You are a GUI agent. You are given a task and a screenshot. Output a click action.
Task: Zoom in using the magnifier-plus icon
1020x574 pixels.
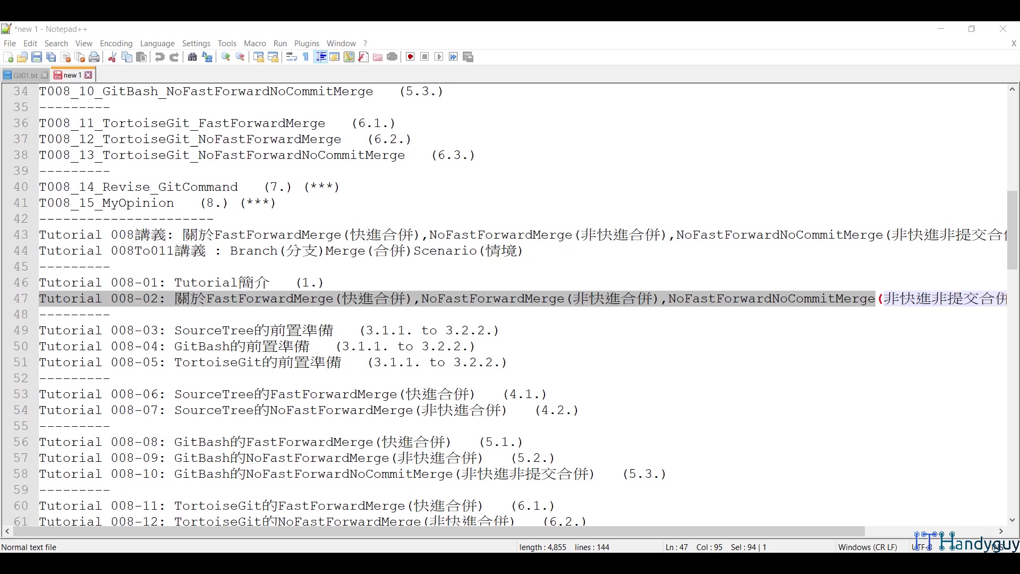coord(225,57)
